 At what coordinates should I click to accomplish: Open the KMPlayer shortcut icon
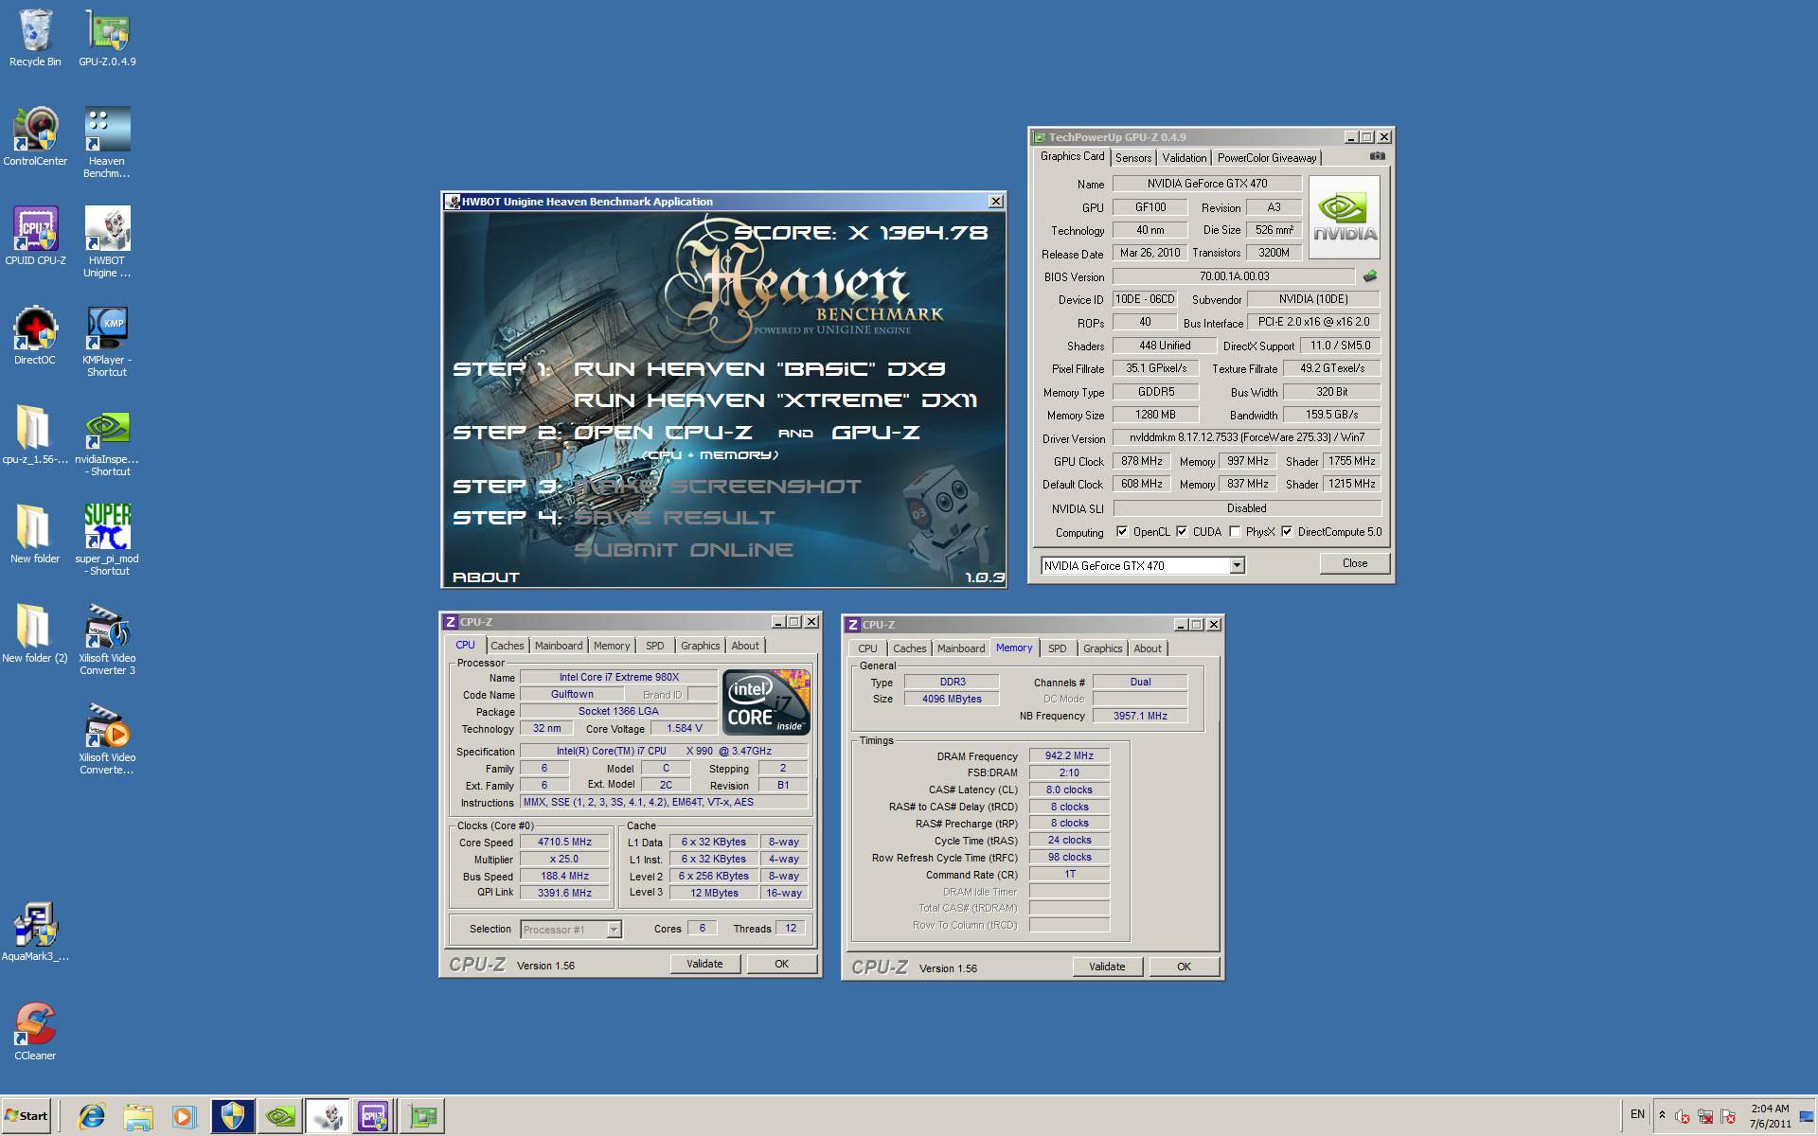[107, 343]
